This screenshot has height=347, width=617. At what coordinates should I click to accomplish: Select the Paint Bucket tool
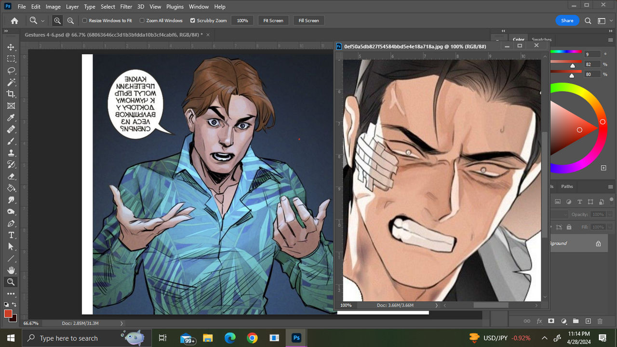(x=11, y=188)
